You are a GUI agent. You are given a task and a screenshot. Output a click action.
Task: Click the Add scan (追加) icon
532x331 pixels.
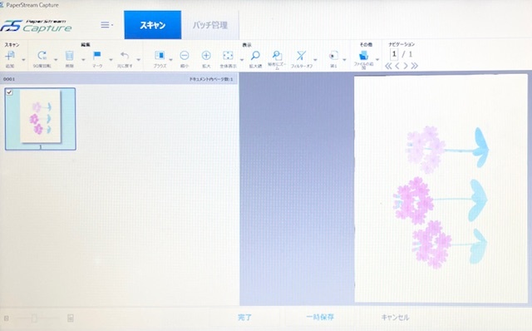[x=10, y=56]
